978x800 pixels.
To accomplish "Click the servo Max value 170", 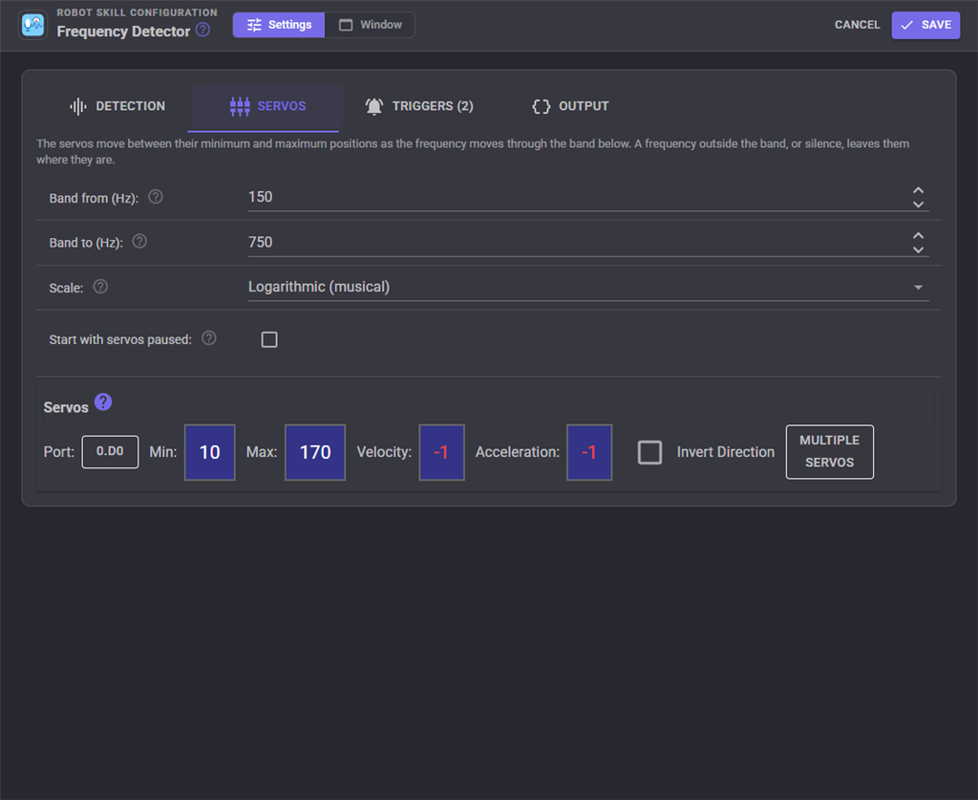I will (315, 452).
